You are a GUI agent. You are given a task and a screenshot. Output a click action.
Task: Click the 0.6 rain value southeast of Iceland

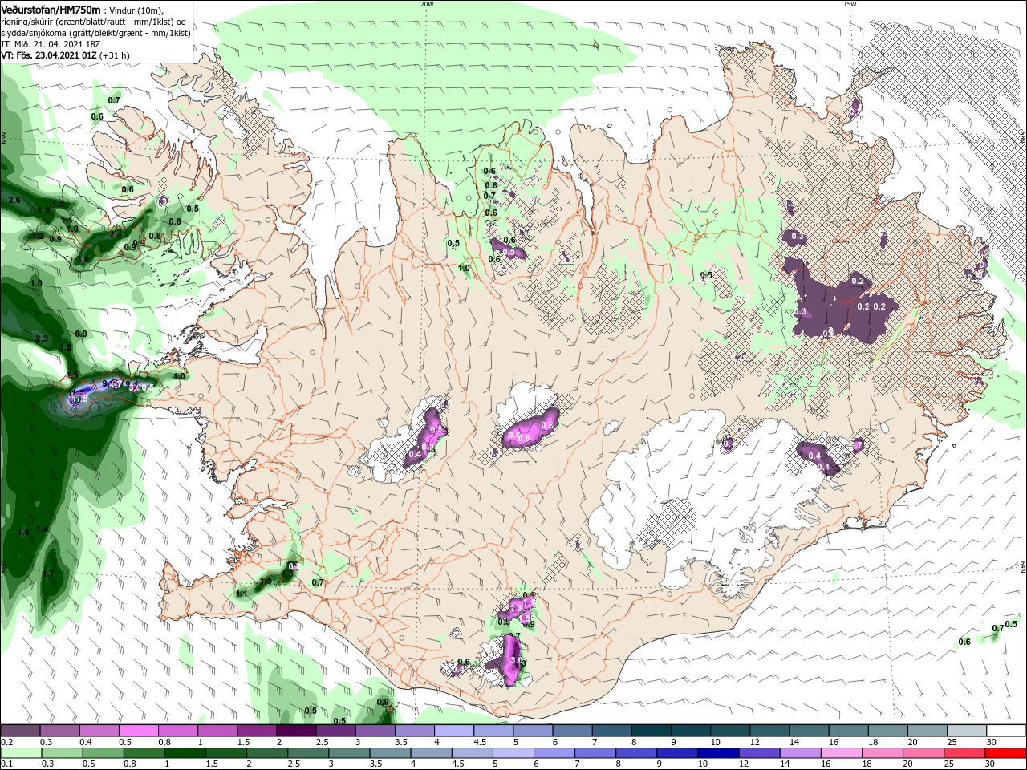tap(964, 642)
